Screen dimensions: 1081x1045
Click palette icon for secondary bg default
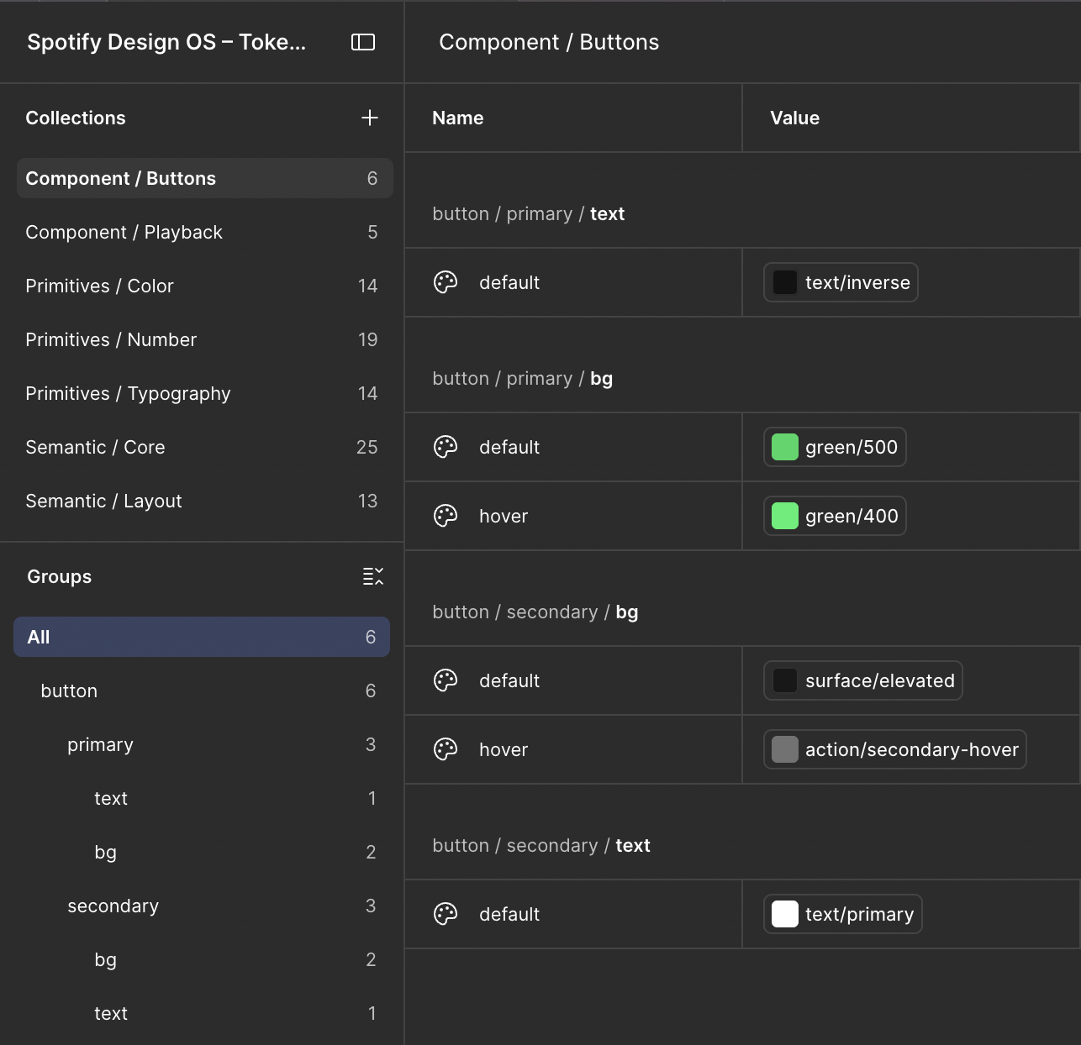tap(446, 680)
